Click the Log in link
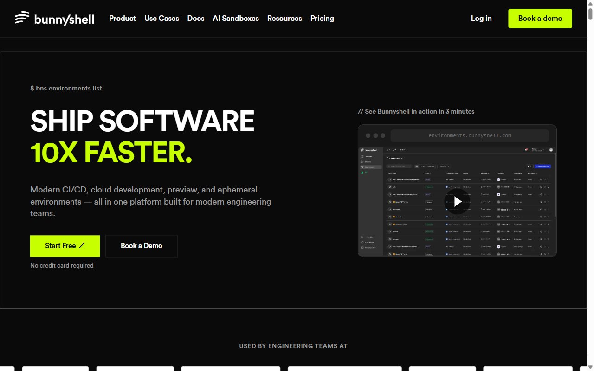This screenshot has height=371, width=594. tap(481, 19)
